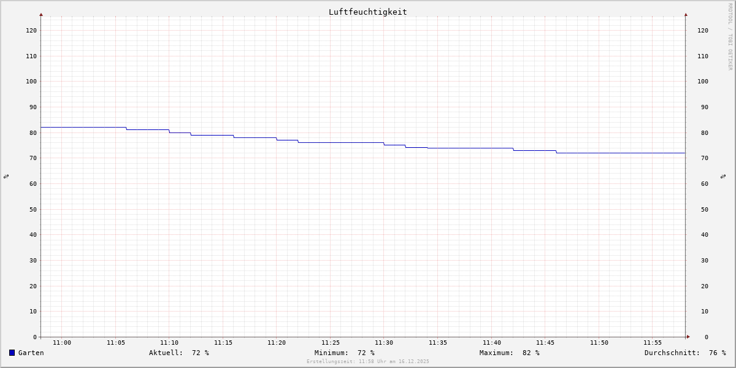Click the Durchschnitt: 76 % value
Viewport: 736px width, 368px height.
tap(685, 353)
